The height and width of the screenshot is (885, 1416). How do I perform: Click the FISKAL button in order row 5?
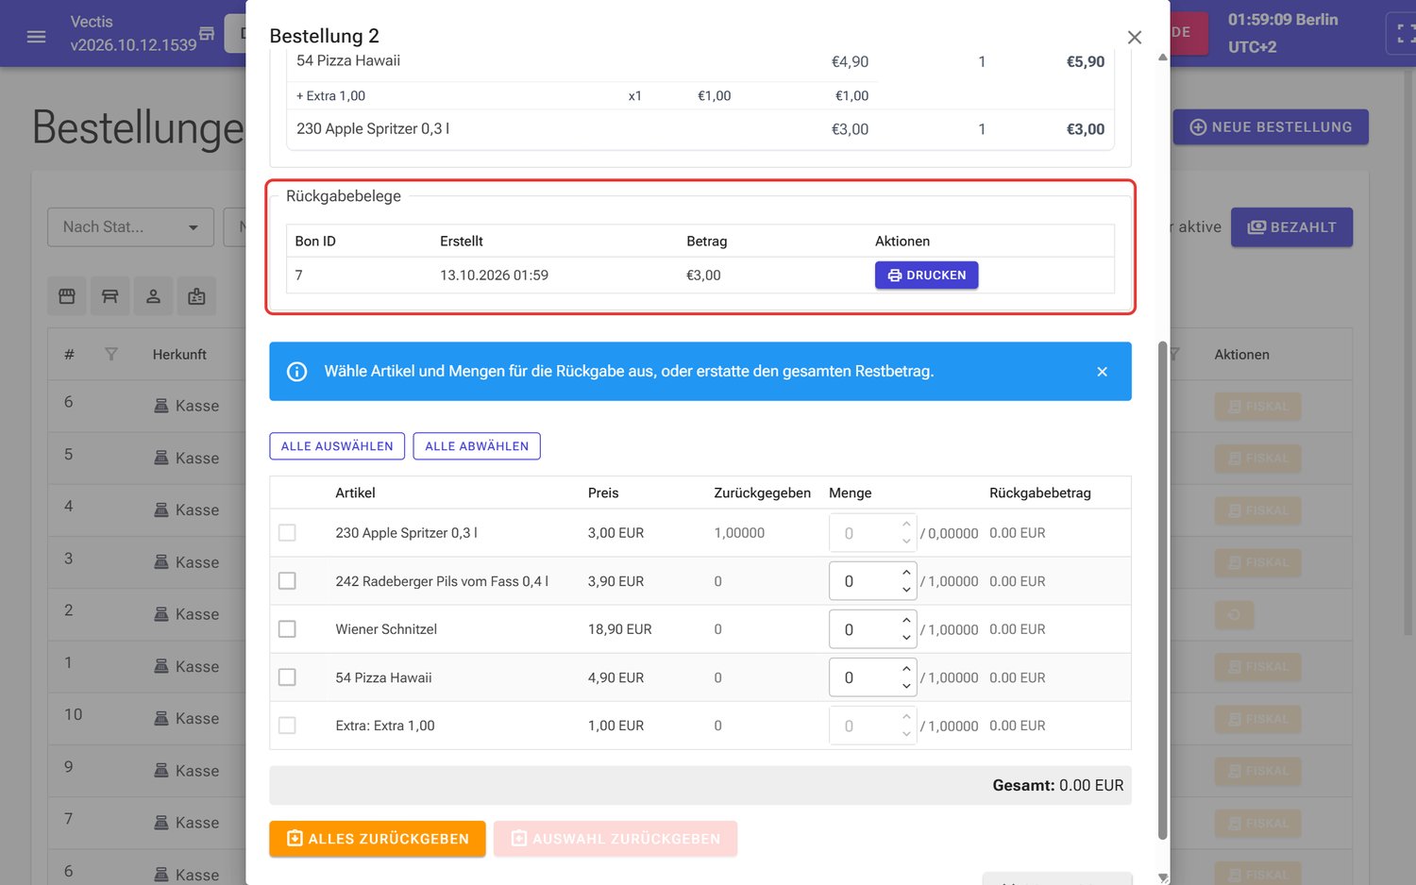click(1258, 459)
